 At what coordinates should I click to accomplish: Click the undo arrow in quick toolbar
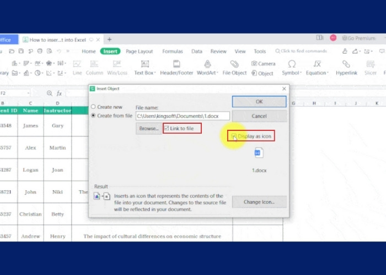pyautogui.click(x=59, y=51)
